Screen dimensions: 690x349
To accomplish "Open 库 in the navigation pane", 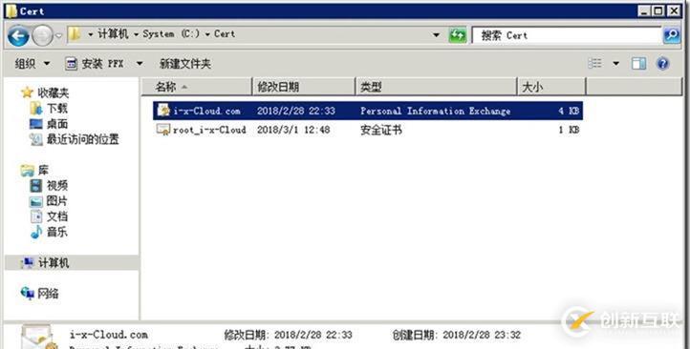I will (x=43, y=170).
